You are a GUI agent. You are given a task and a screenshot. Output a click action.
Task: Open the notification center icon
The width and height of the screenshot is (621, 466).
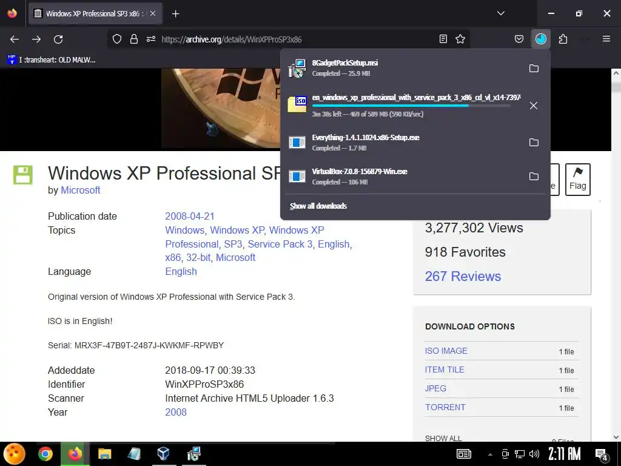click(602, 454)
